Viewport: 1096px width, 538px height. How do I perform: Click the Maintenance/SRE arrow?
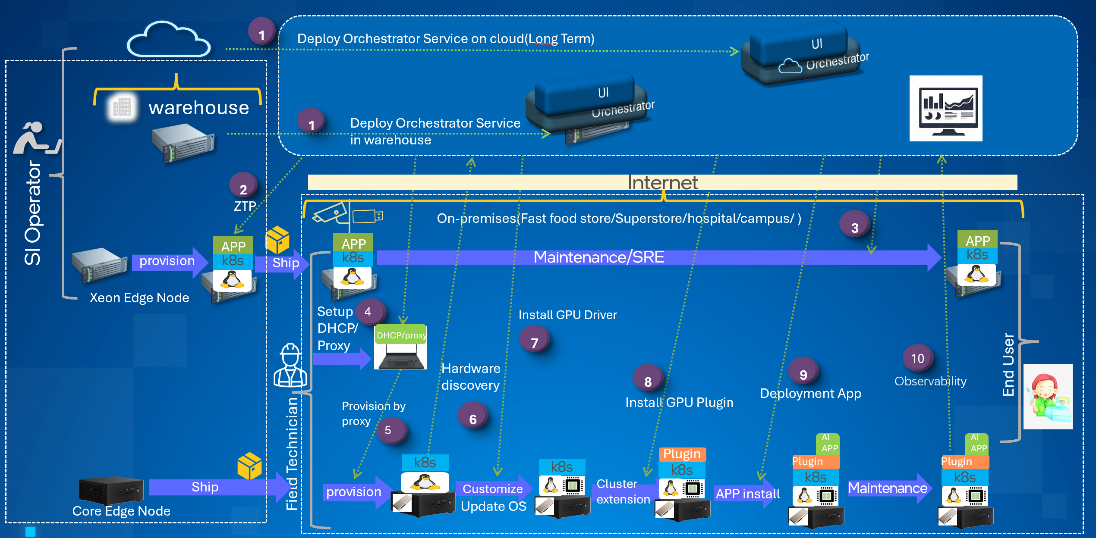coord(659,257)
